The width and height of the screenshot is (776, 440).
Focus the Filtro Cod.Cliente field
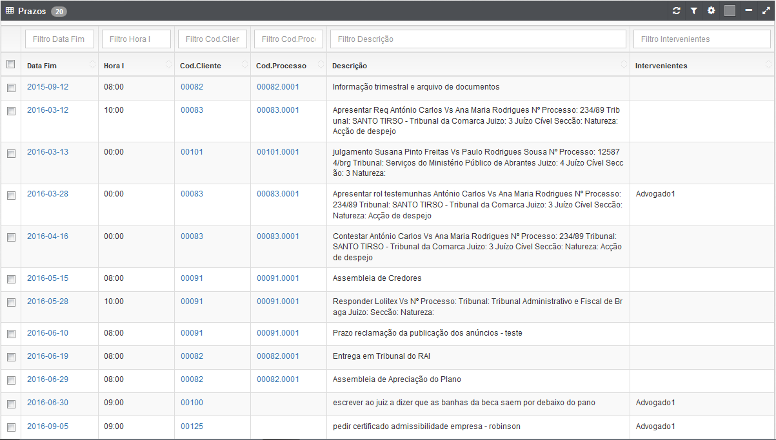pyautogui.click(x=212, y=39)
